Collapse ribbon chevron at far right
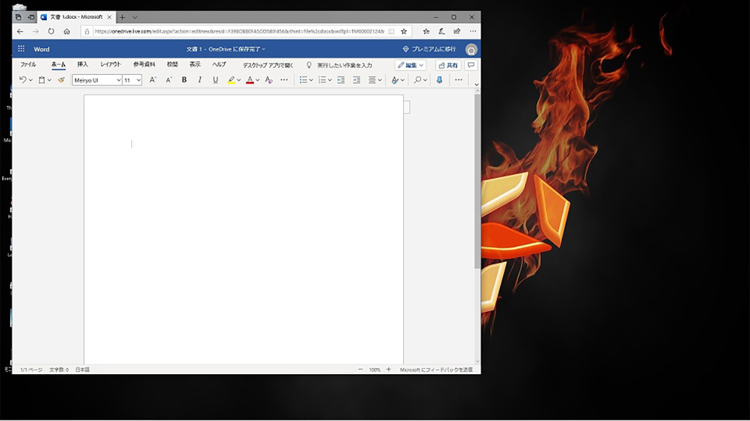Screen dimensions: 750x421 click(x=477, y=84)
